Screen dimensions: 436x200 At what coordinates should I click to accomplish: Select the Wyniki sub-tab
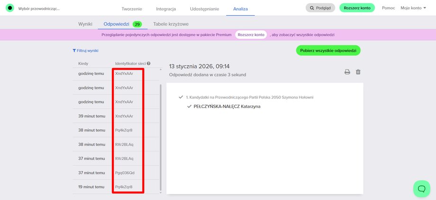tap(85, 24)
